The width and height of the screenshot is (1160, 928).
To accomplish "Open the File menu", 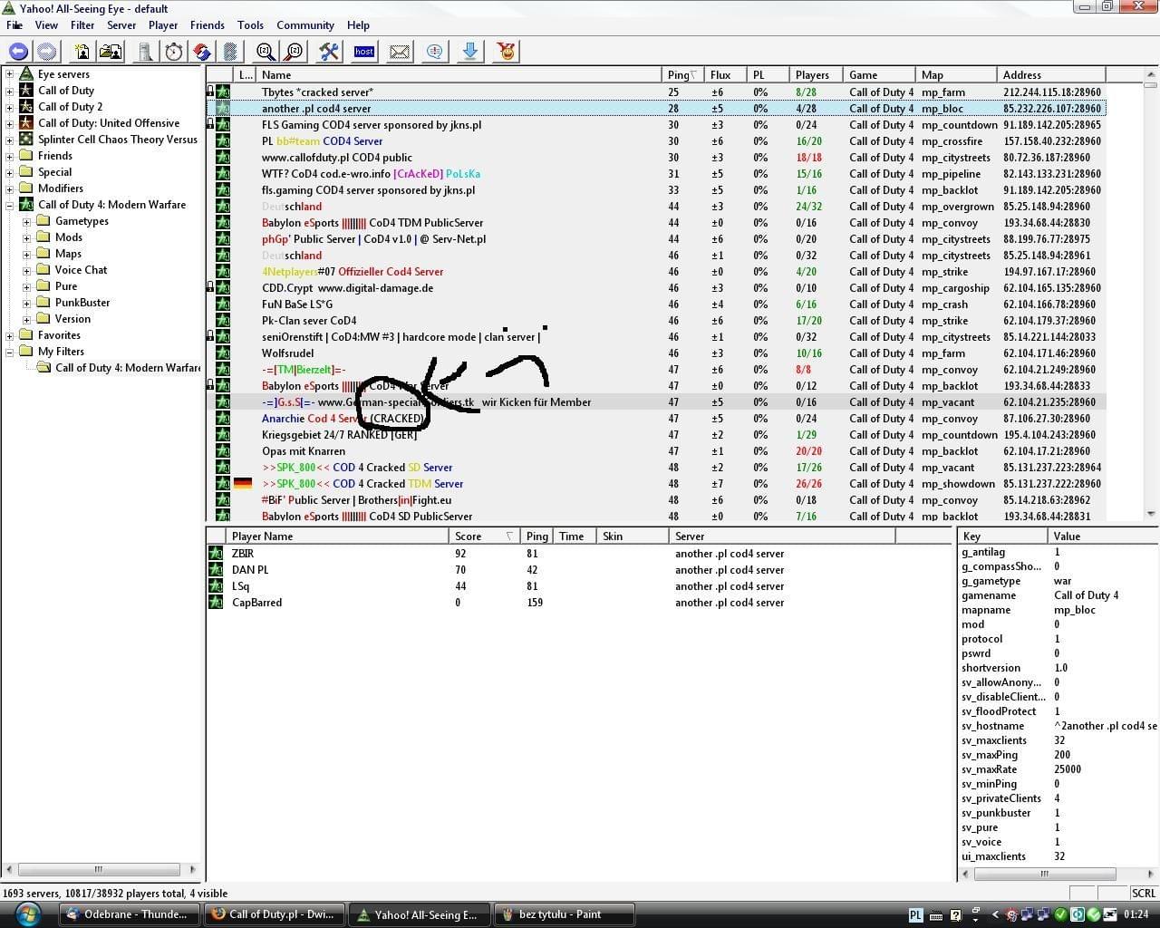I will (14, 25).
